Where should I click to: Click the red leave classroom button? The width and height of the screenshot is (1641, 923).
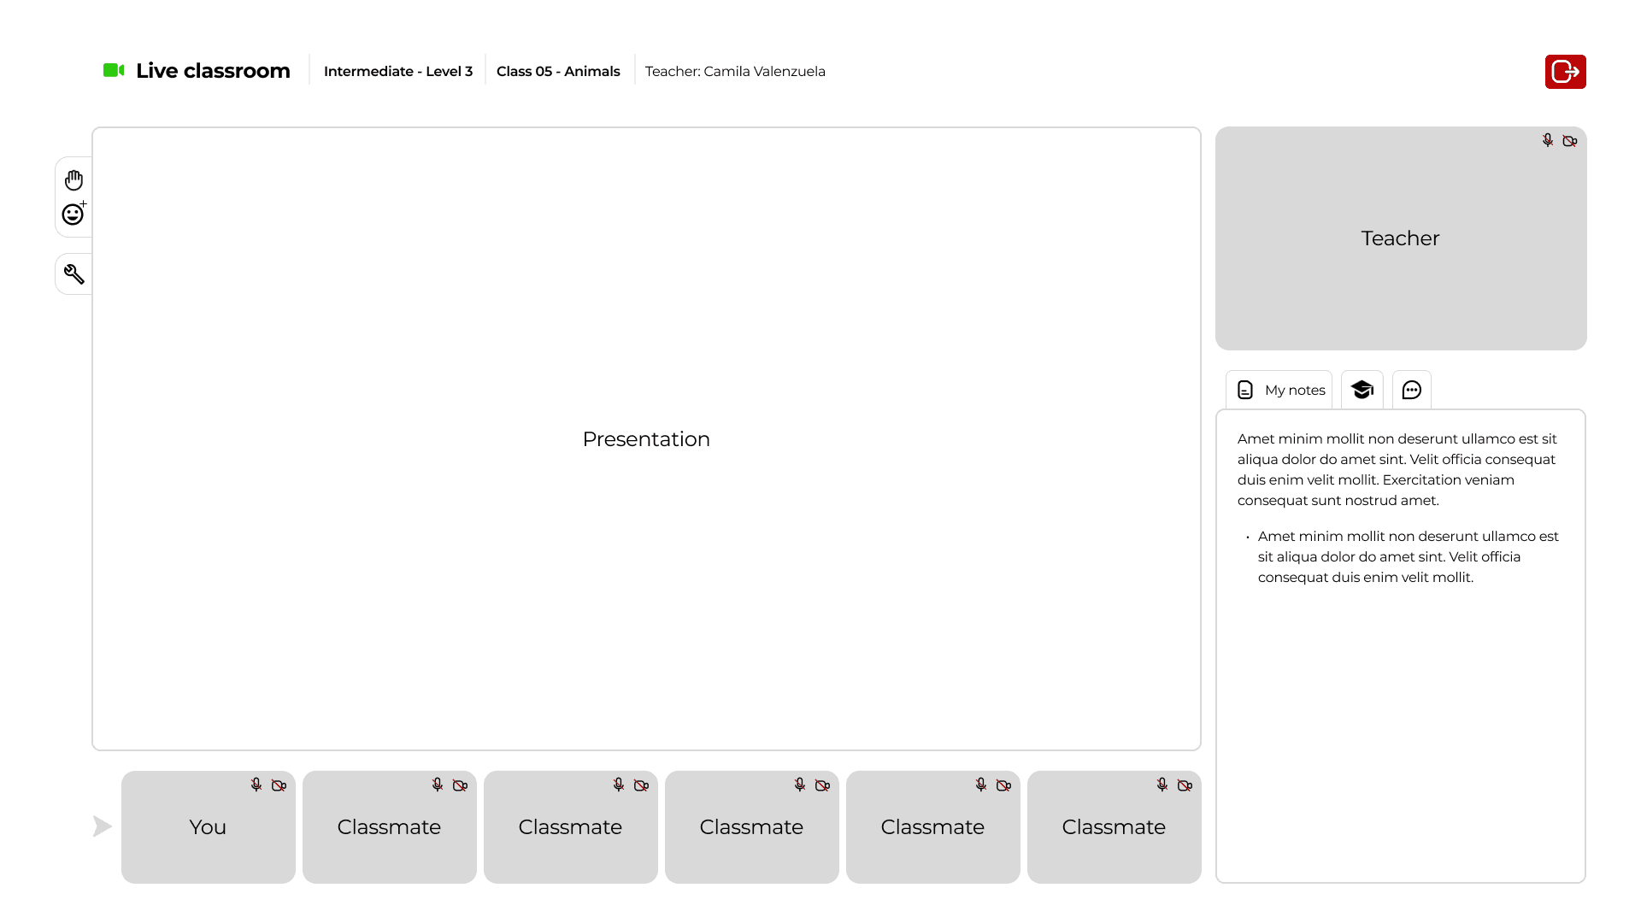[x=1565, y=72]
